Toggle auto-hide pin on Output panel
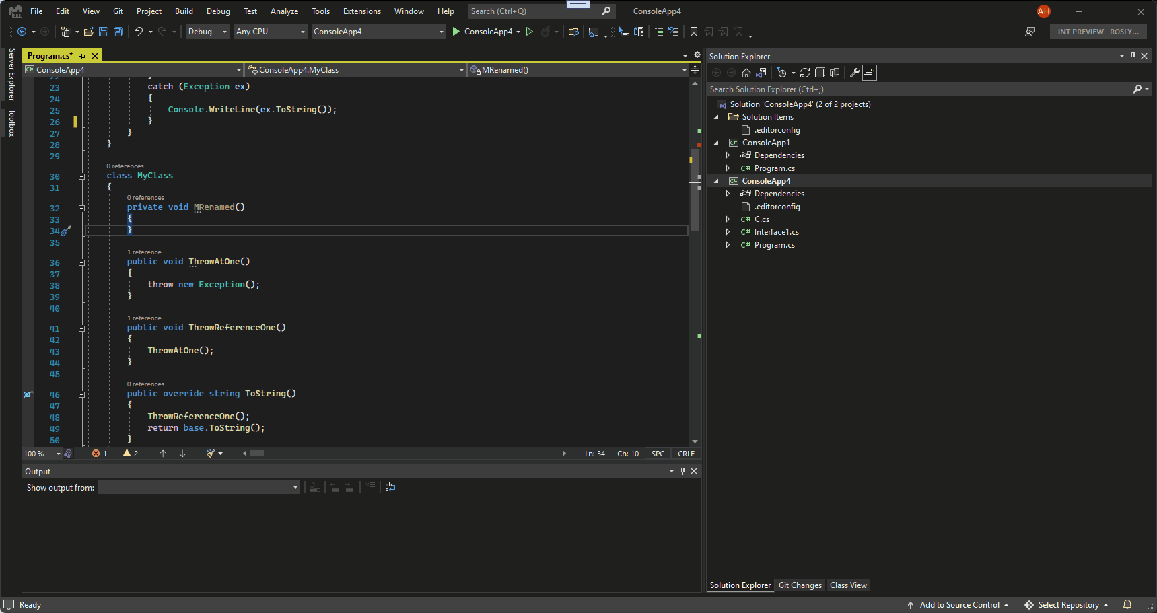Viewport: 1157px width, 613px height. pyautogui.click(x=682, y=471)
